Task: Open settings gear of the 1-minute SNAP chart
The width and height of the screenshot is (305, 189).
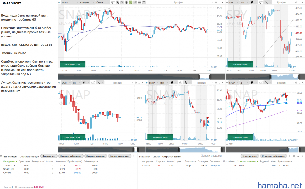Action: click(x=216, y=2)
